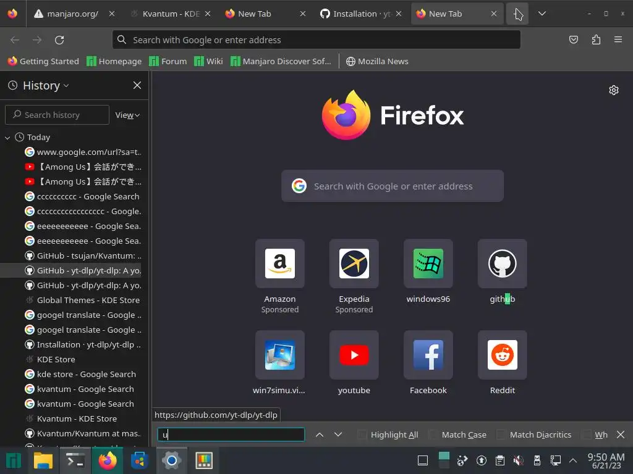Viewport: 633px width, 474px height.
Task: Enable Highlight All checkbox
Action: coord(362,434)
